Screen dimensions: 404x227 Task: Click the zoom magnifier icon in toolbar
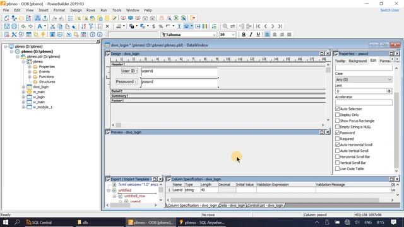tap(225, 26)
